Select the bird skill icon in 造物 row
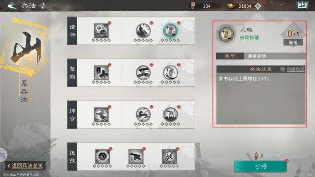This screenshot has height=177, width=315. tap(143, 31)
